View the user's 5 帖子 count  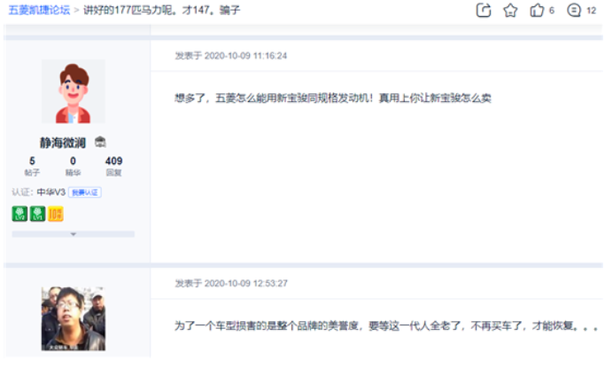(x=32, y=166)
